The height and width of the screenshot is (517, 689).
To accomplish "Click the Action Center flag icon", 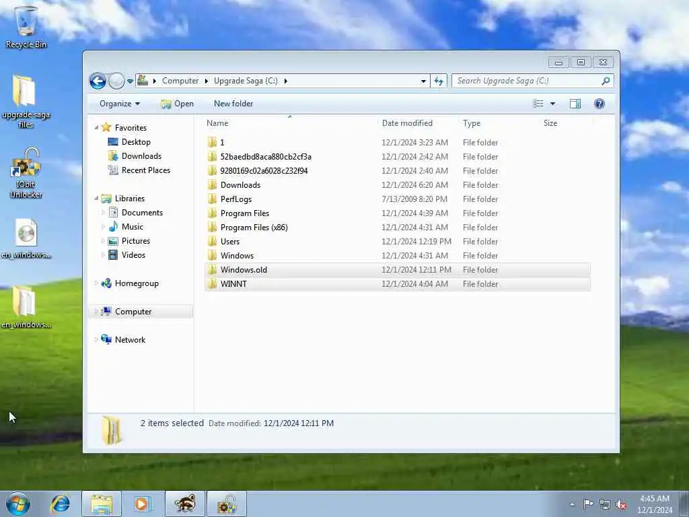I will (588, 504).
